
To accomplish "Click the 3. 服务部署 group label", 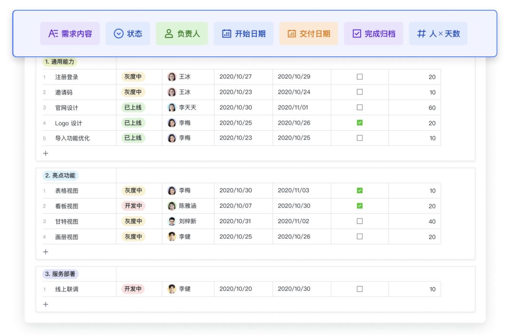I will [60, 274].
